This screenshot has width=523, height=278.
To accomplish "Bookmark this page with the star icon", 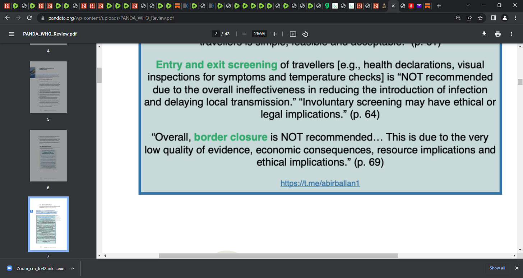I will [x=480, y=18].
